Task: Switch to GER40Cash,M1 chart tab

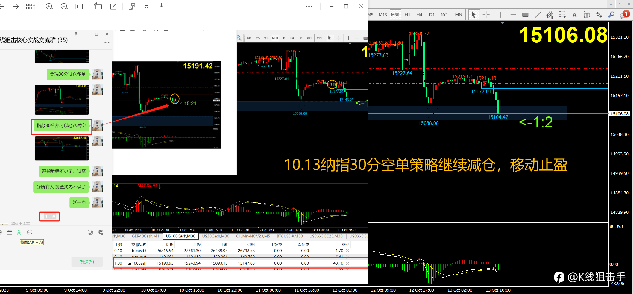Action: (145, 236)
